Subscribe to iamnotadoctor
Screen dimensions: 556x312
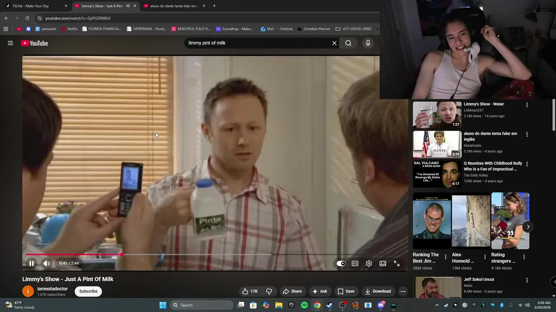click(x=88, y=291)
